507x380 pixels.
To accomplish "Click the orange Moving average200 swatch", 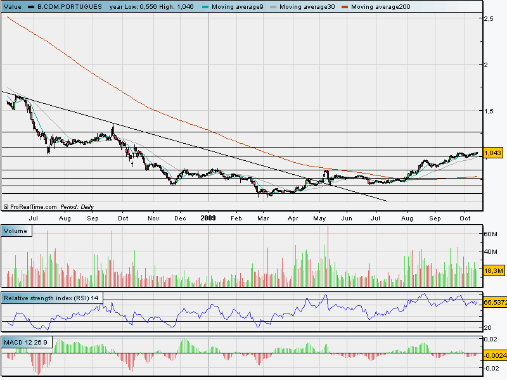I will click(x=345, y=7).
